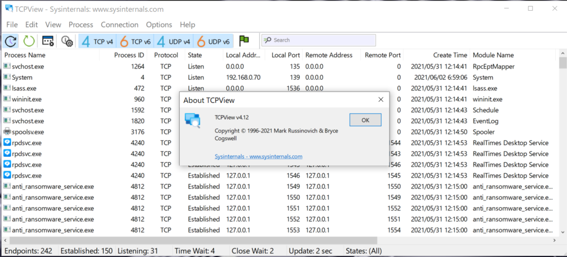Click anti_ransomware_service.exe icon, local port 1549 row

pos(7,186)
